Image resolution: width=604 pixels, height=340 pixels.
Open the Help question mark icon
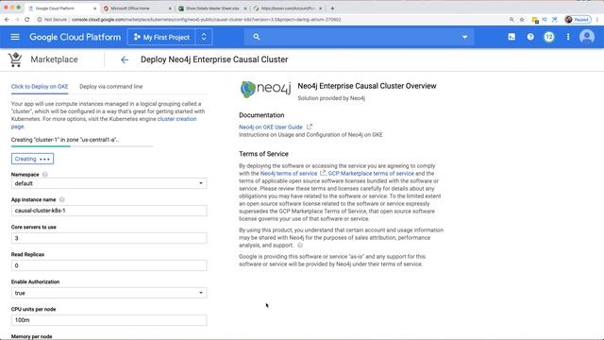[530, 37]
